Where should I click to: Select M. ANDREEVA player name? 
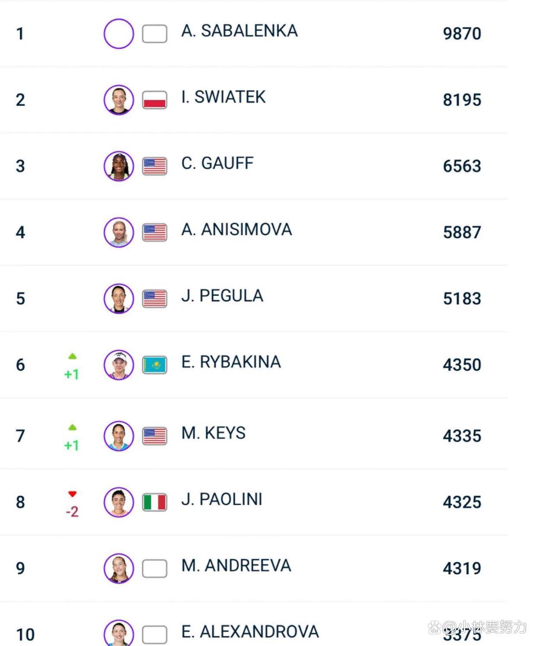236,566
